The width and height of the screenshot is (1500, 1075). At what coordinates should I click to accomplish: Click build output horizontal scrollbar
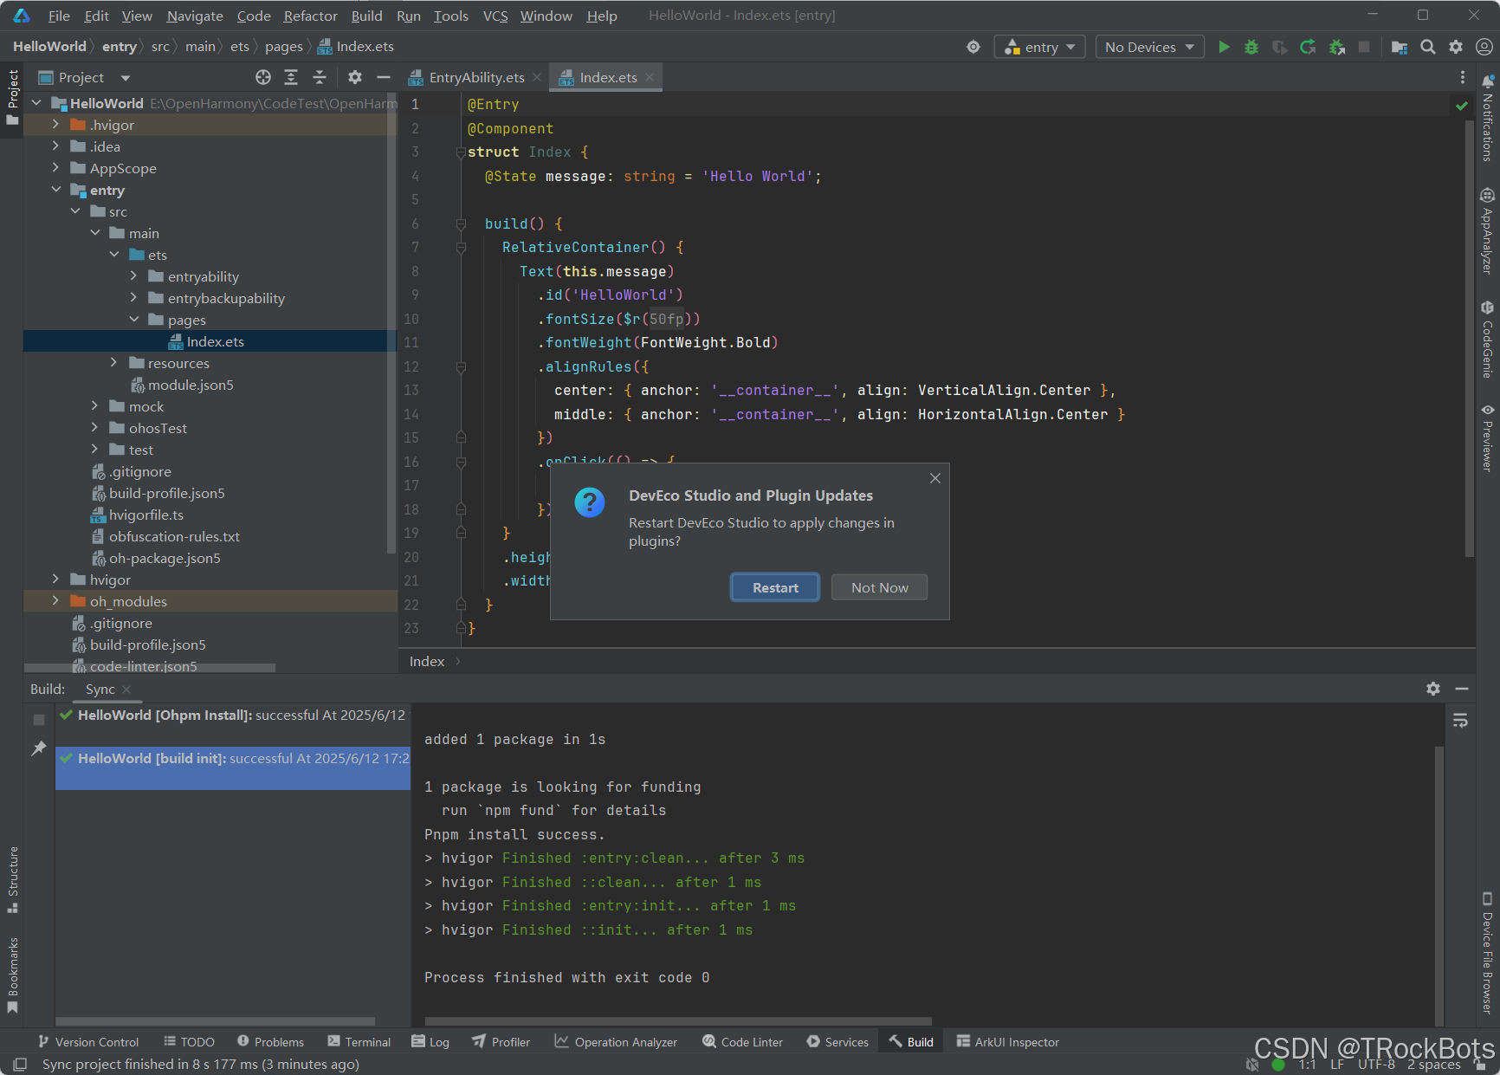[678, 1021]
